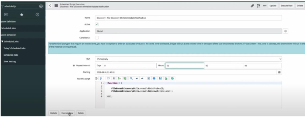Open script search magnifier icon

[131, 78]
